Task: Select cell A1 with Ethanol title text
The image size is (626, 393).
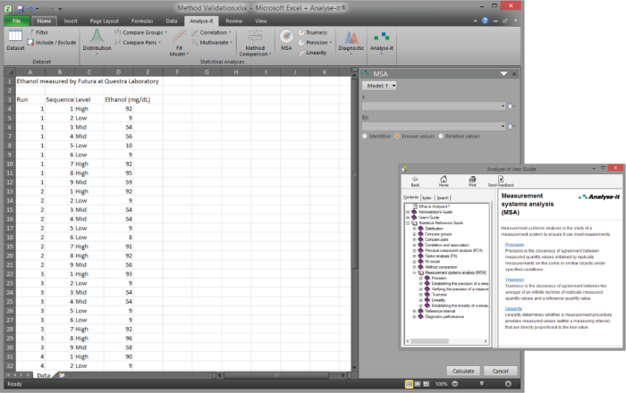Action: pos(30,81)
